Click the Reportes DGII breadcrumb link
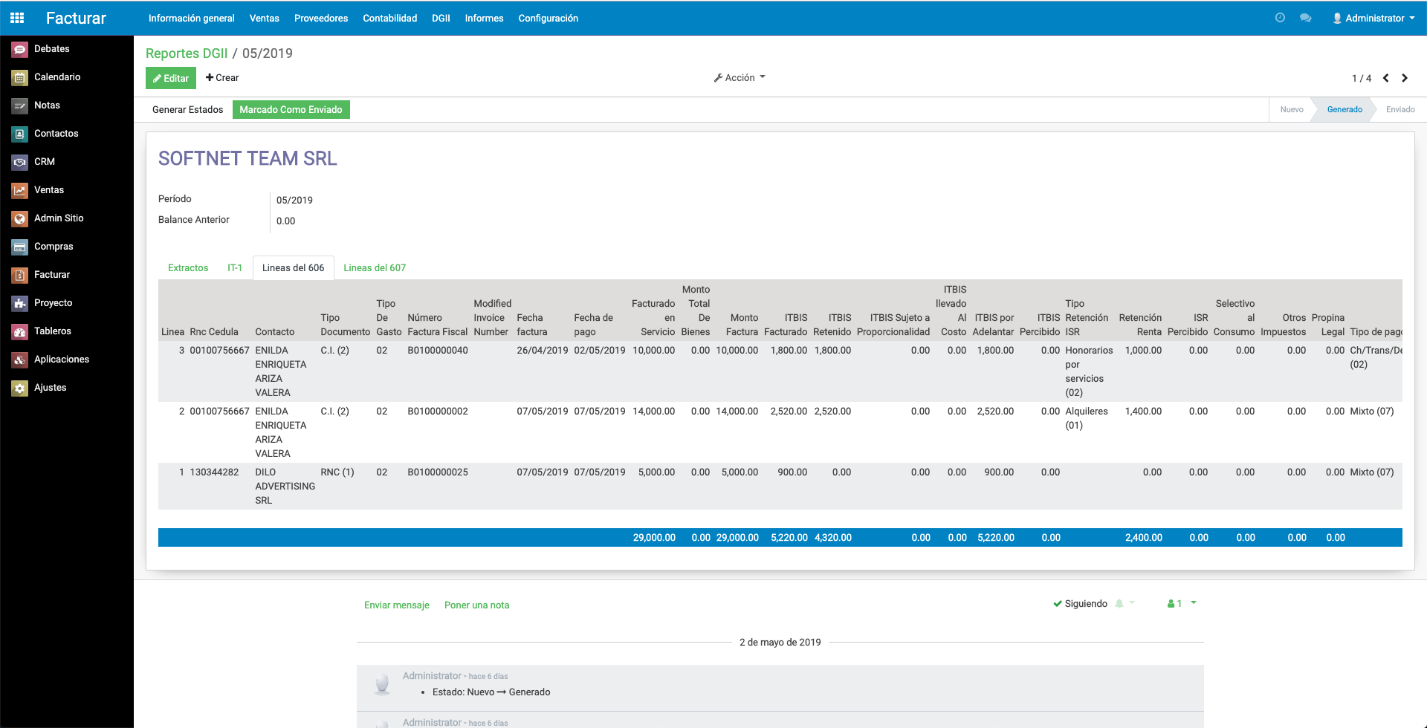The width and height of the screenshot is (1427, 728). pos(187,53)
